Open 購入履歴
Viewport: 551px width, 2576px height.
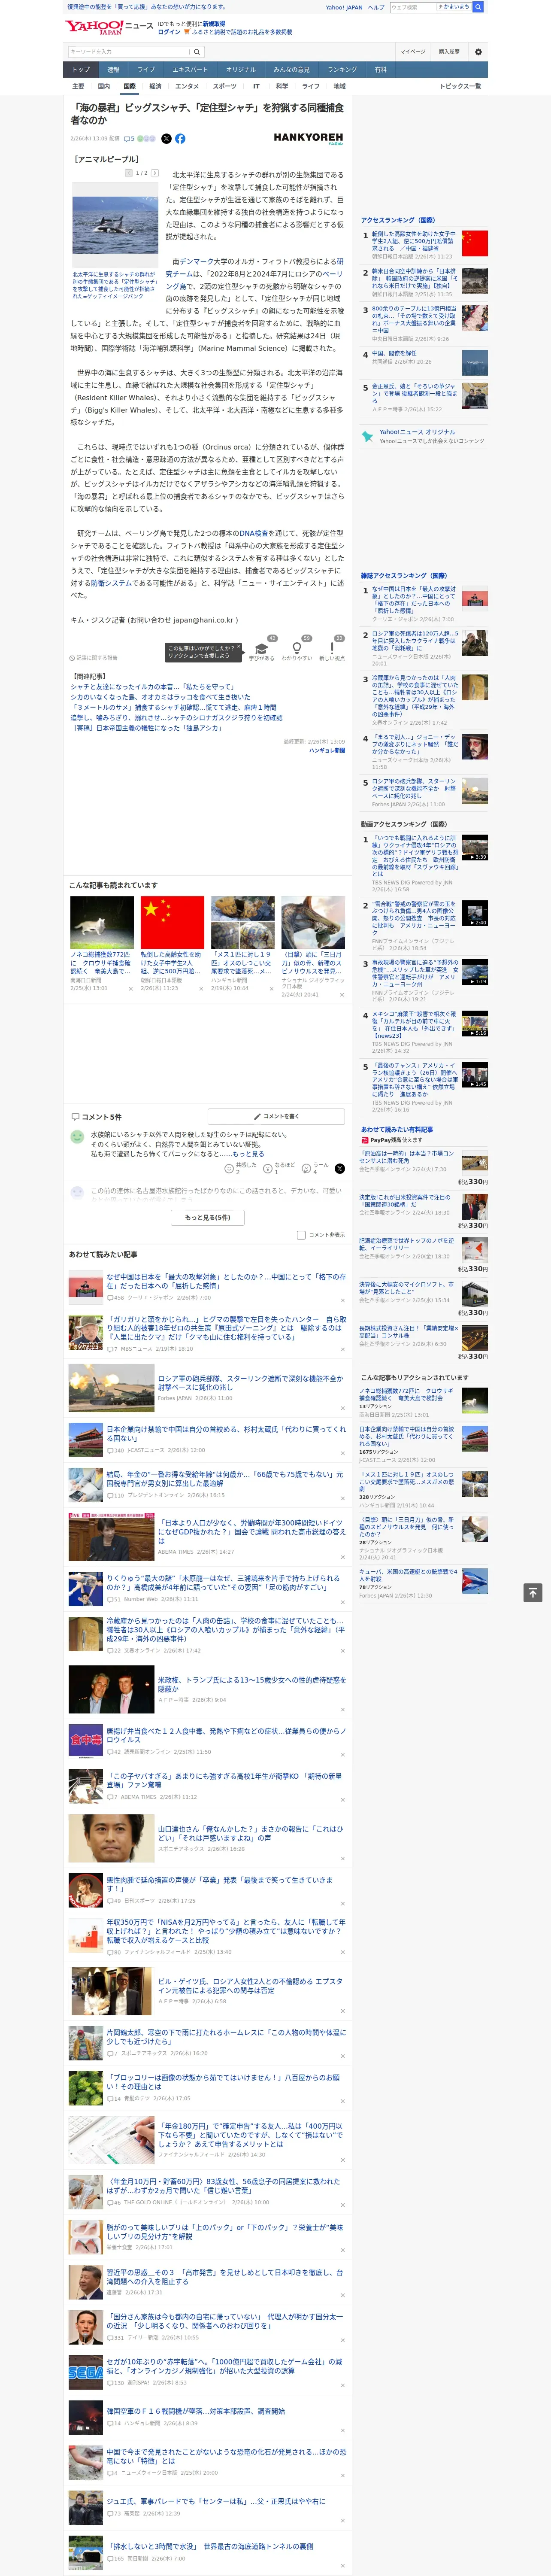pyautogui.click(x=449, y=52)
